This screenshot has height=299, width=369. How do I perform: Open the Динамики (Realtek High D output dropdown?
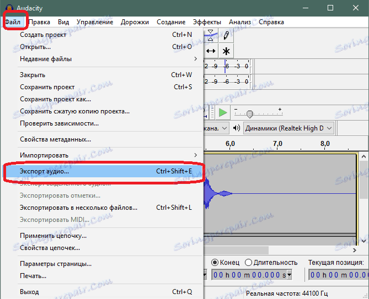pyautogui.click(x=289, y=128)
